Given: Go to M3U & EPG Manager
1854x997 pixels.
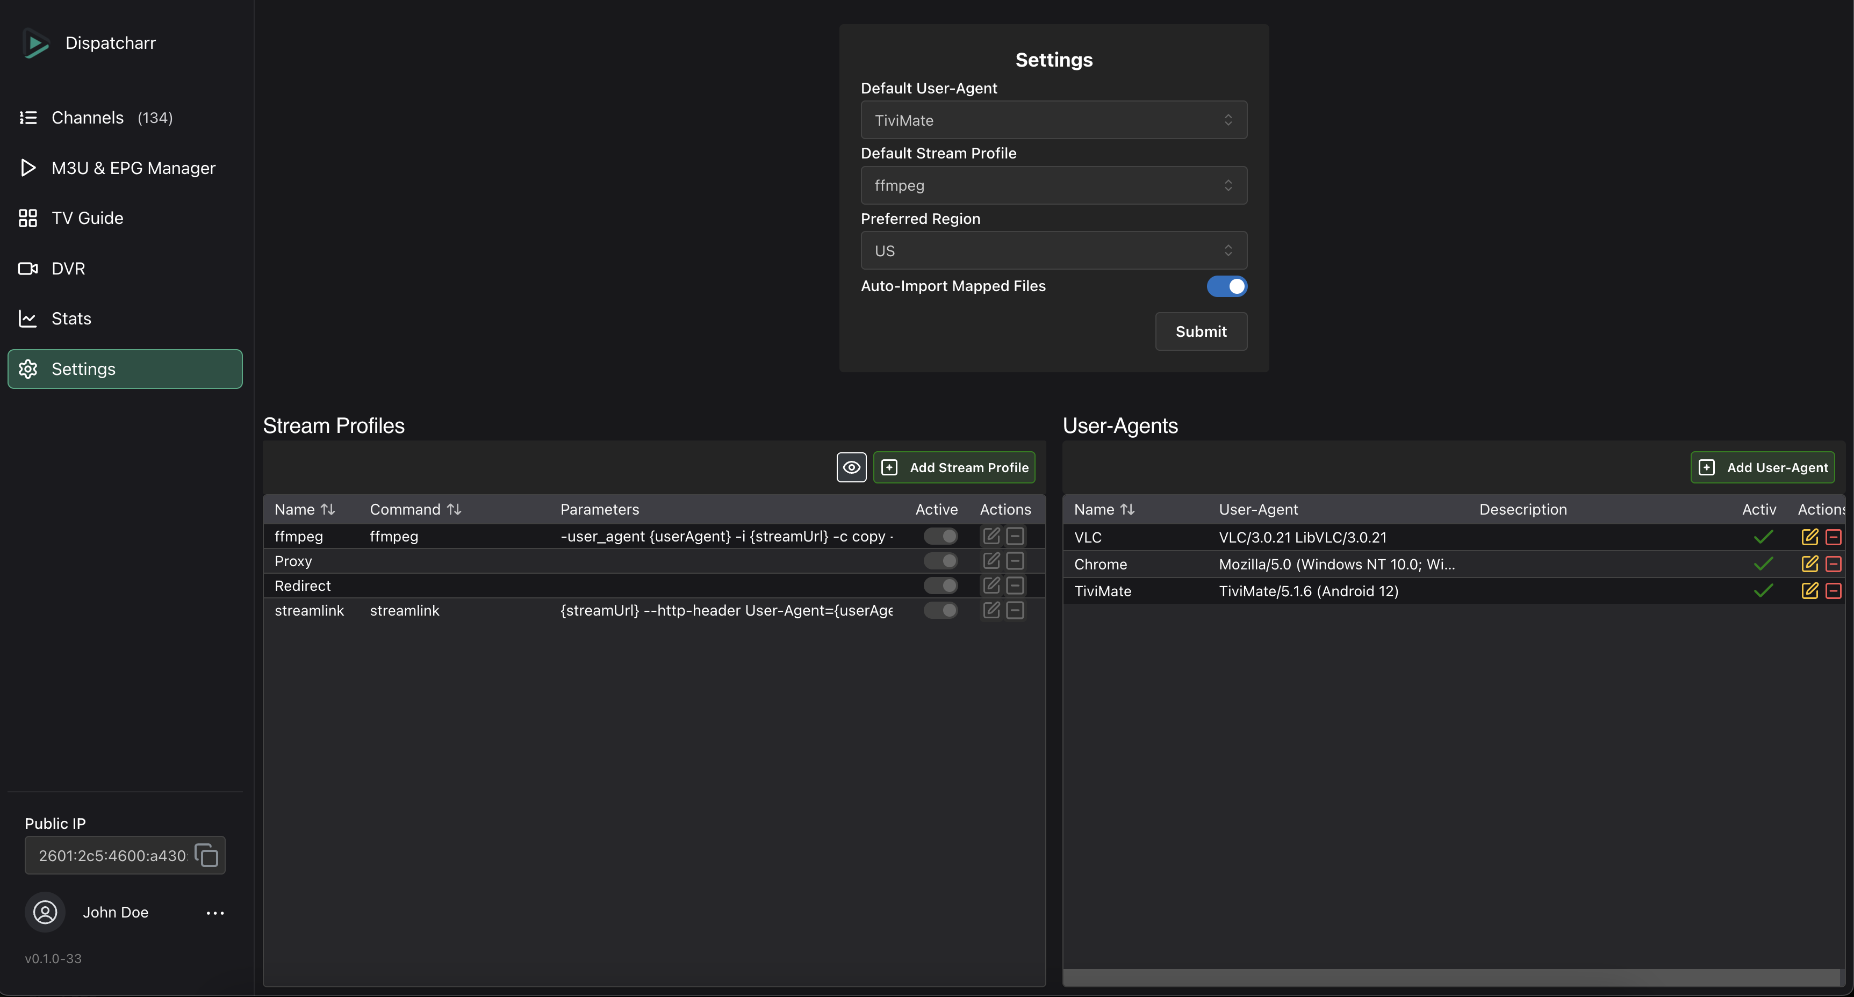Looking at the screenshot, I should point(133,168).
